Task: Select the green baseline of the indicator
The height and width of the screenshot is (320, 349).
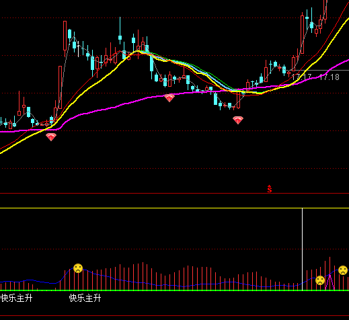Action: point(174,290)
